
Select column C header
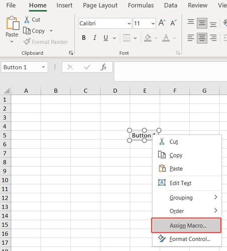click(85, 91)
